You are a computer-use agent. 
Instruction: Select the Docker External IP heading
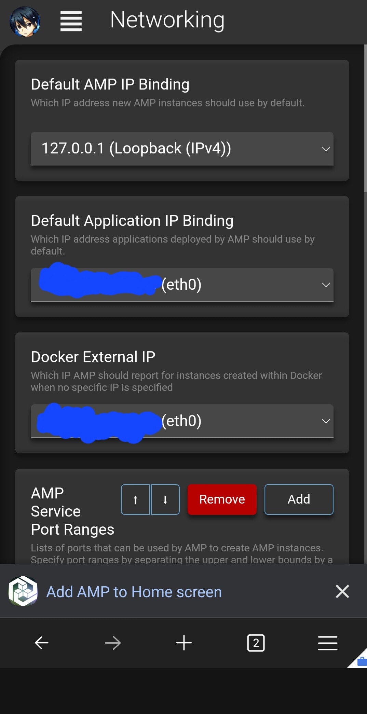(93, 357)
